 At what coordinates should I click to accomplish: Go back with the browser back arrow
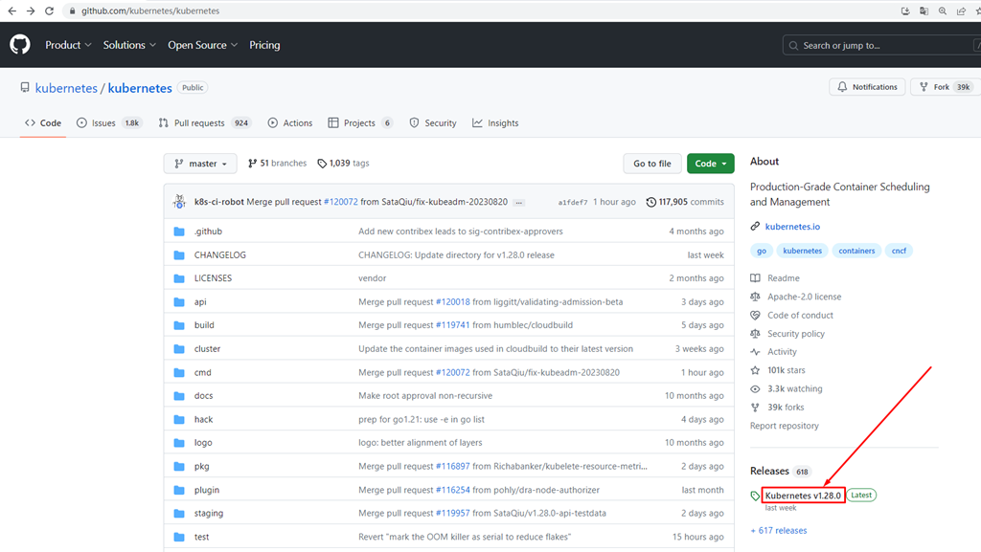pyautogui.click(x=11, y=11)
